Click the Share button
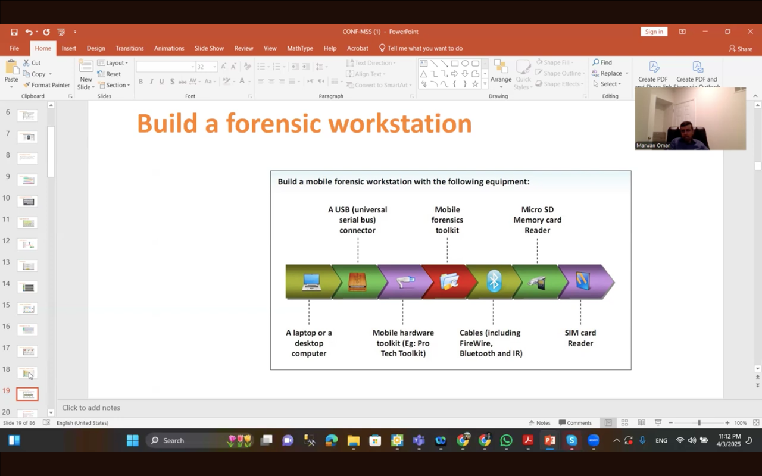Screen dimensions: 762x476 tap(741, 49)
